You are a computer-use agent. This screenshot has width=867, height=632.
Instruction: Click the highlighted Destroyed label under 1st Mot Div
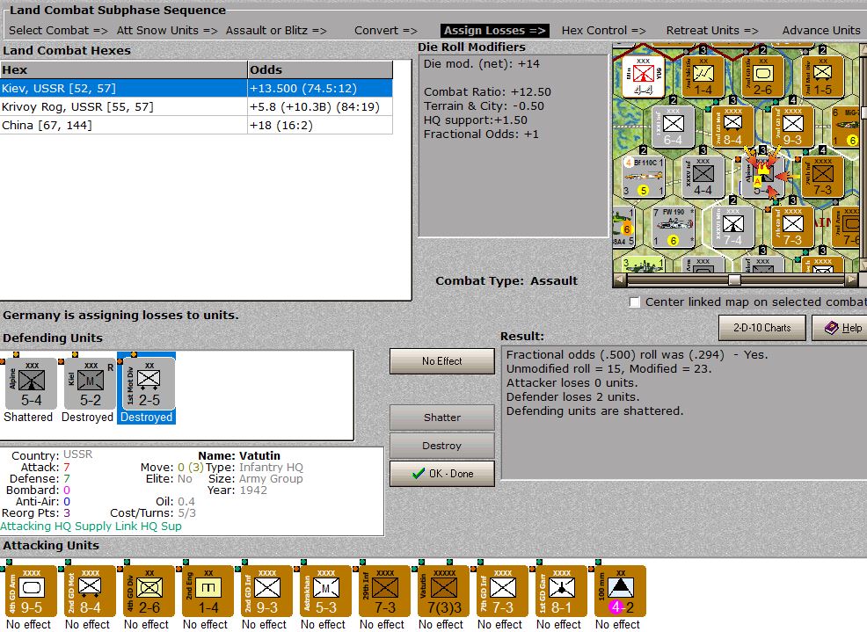[147, 417]
